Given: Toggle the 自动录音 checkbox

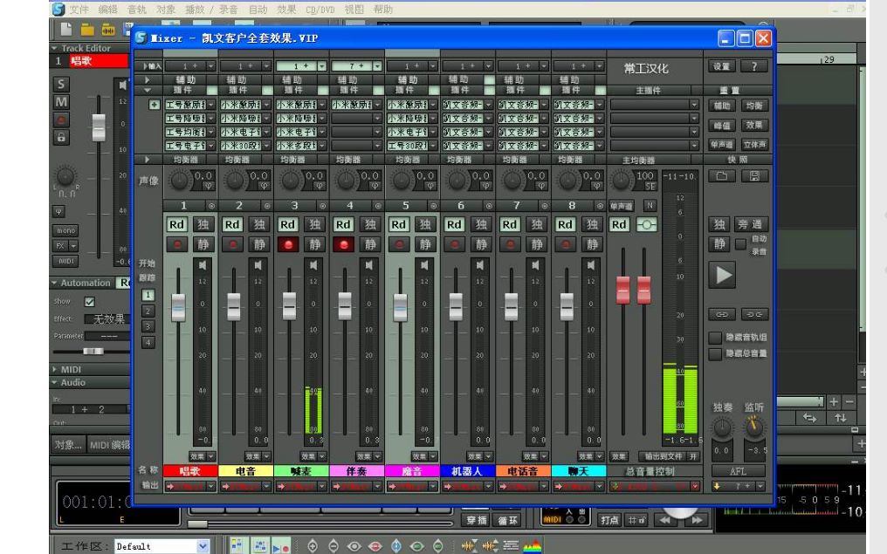Looking at the screenshot, I should click(x=740, y=245).
